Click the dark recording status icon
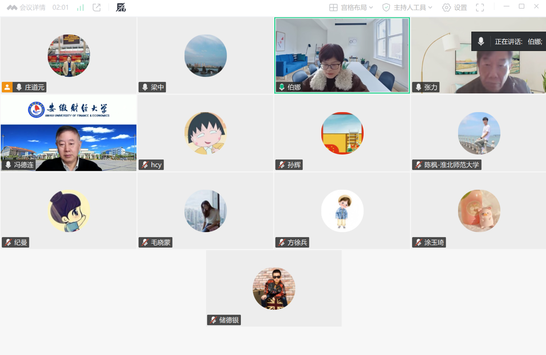This screenshot has width=546, height=355. click(x=121, y=8)
